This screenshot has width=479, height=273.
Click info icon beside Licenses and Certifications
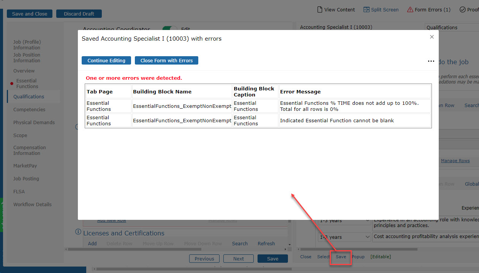[x=78, y=232]
